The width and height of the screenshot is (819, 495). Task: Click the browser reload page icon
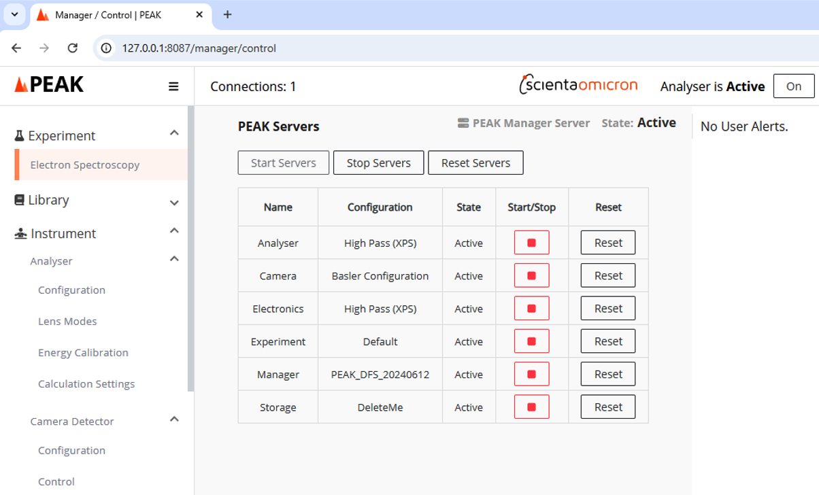click(73, 48)
